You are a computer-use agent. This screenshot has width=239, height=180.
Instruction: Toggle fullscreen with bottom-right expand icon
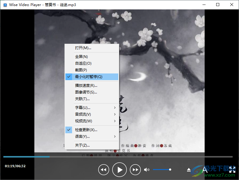tap(232, 169)
